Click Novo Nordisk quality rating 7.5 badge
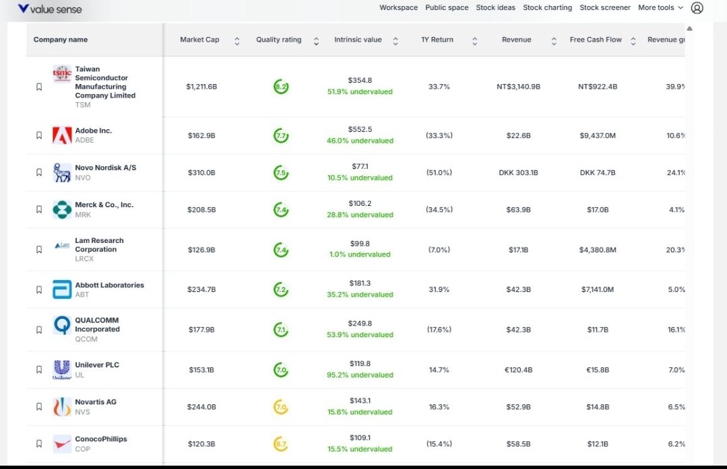This screenshot has height=469, width=727. [281, 173]
